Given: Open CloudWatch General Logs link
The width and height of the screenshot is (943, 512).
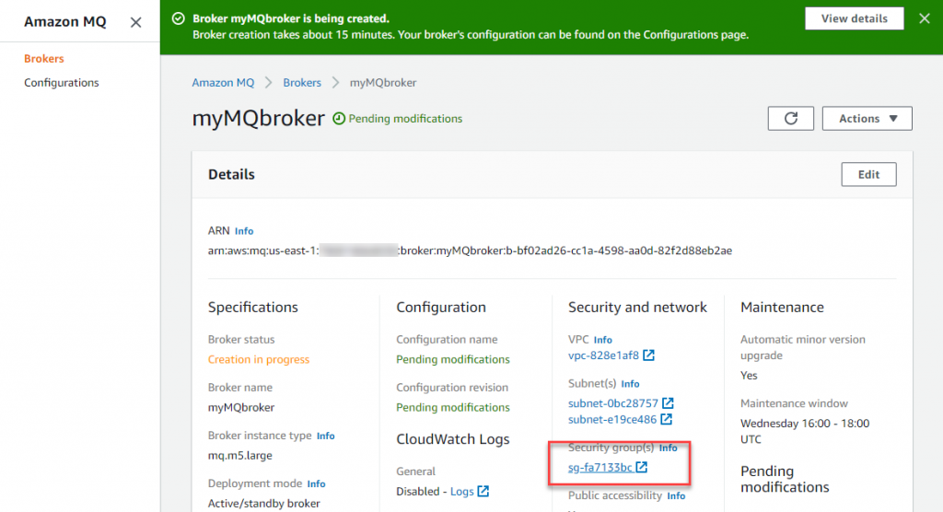Looking at the screenshot, I should 462,492.
